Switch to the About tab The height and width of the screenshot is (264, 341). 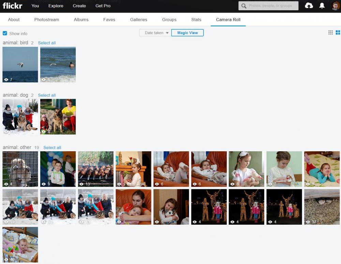pos(14,19)
